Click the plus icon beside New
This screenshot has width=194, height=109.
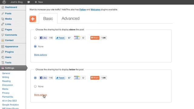36,2
